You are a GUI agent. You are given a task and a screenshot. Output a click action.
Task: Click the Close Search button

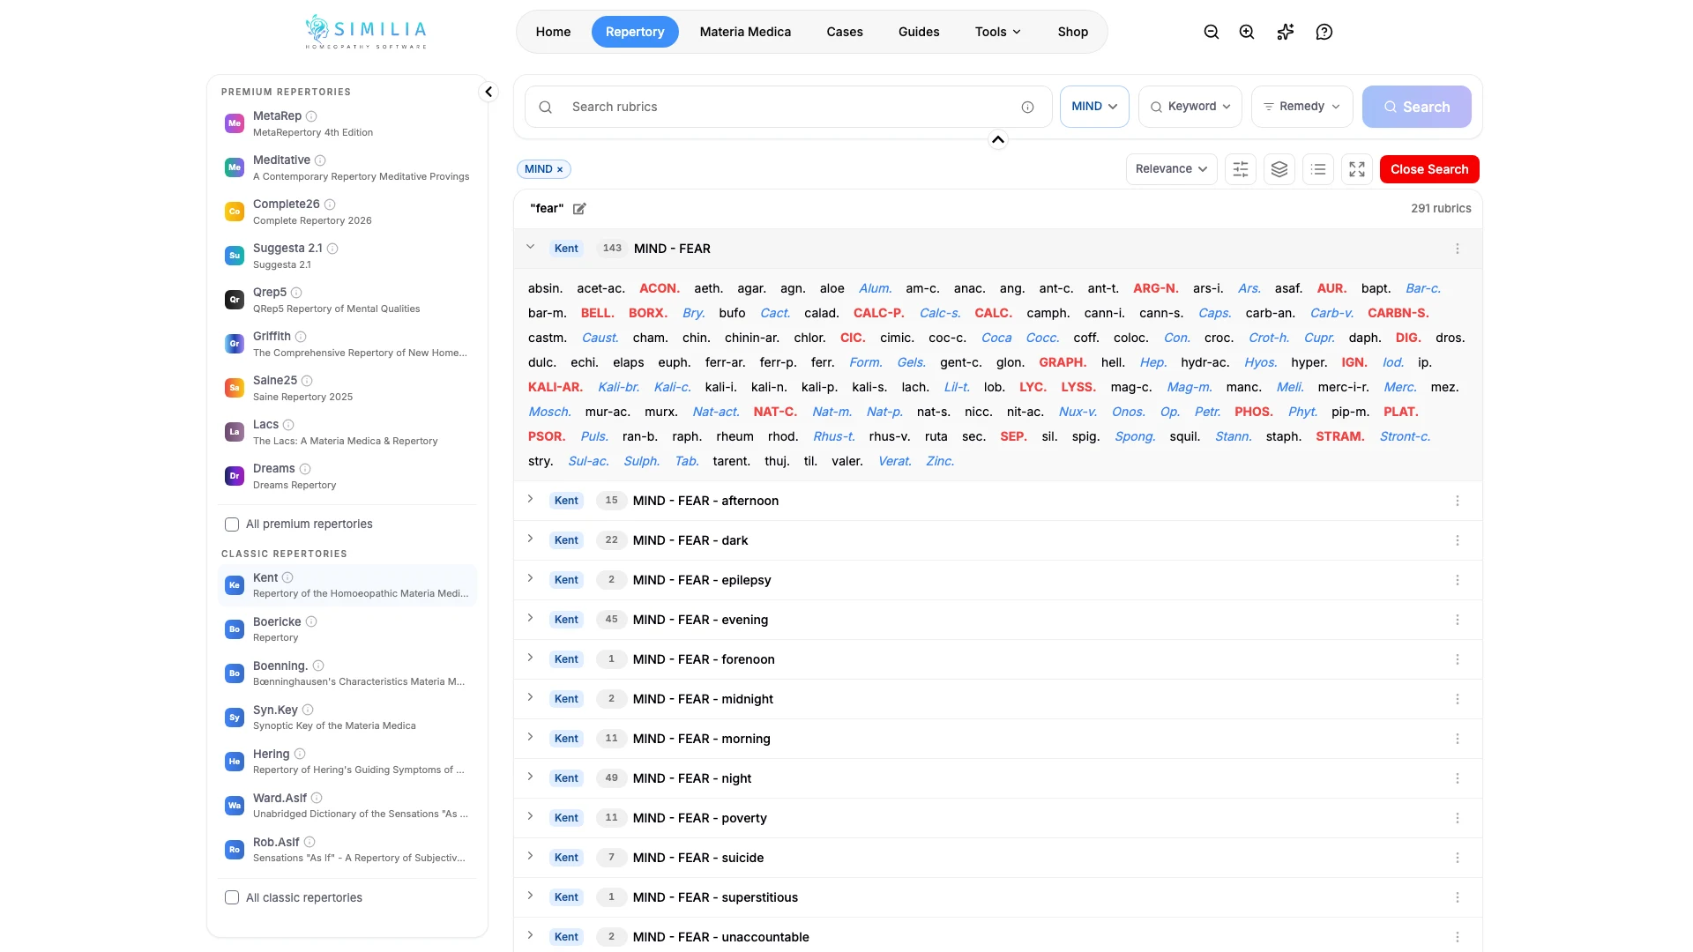[1429, 169]
